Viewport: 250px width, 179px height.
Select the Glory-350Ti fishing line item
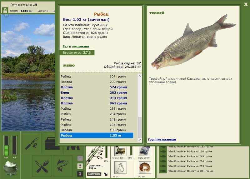coord(145,151)
